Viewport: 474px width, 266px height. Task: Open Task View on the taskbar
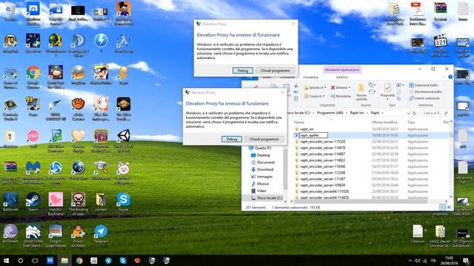click(x=35, y=261)
